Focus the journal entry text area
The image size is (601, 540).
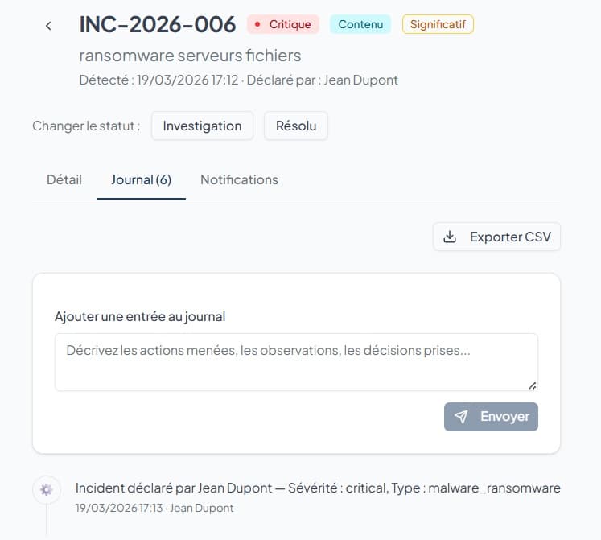[295, 361]
